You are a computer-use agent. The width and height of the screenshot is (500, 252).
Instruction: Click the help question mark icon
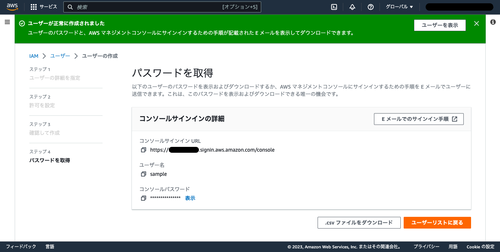point(370,7)
